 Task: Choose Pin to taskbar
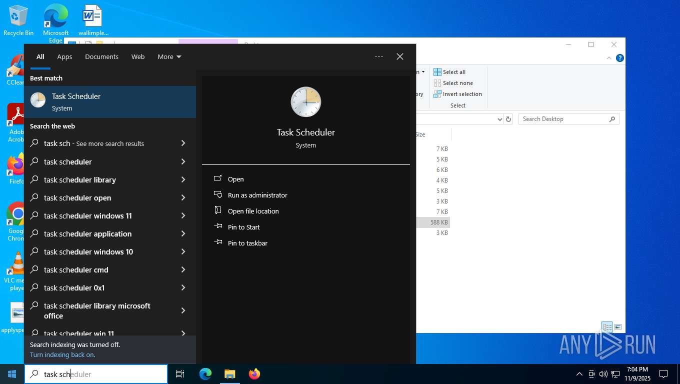tap(247, 243)
